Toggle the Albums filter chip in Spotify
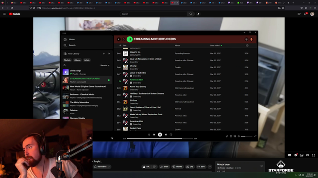318x178 pixels. tap(78, 60)
